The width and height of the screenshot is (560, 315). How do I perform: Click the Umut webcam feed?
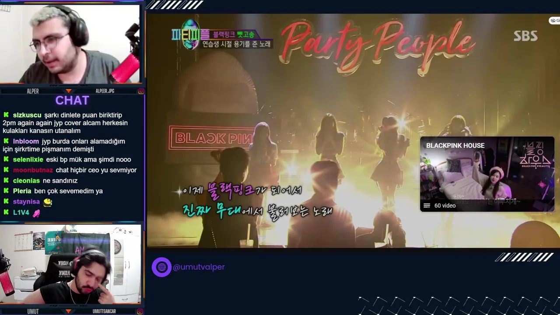pyautogui.click(x=70, y=264)
